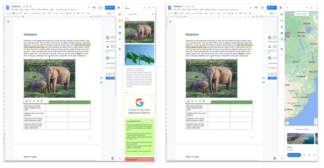Image resolution: width=324 pixels, height=168 pixels.
Task: Open the Format menu in the right window
Action: click(195, 9)
